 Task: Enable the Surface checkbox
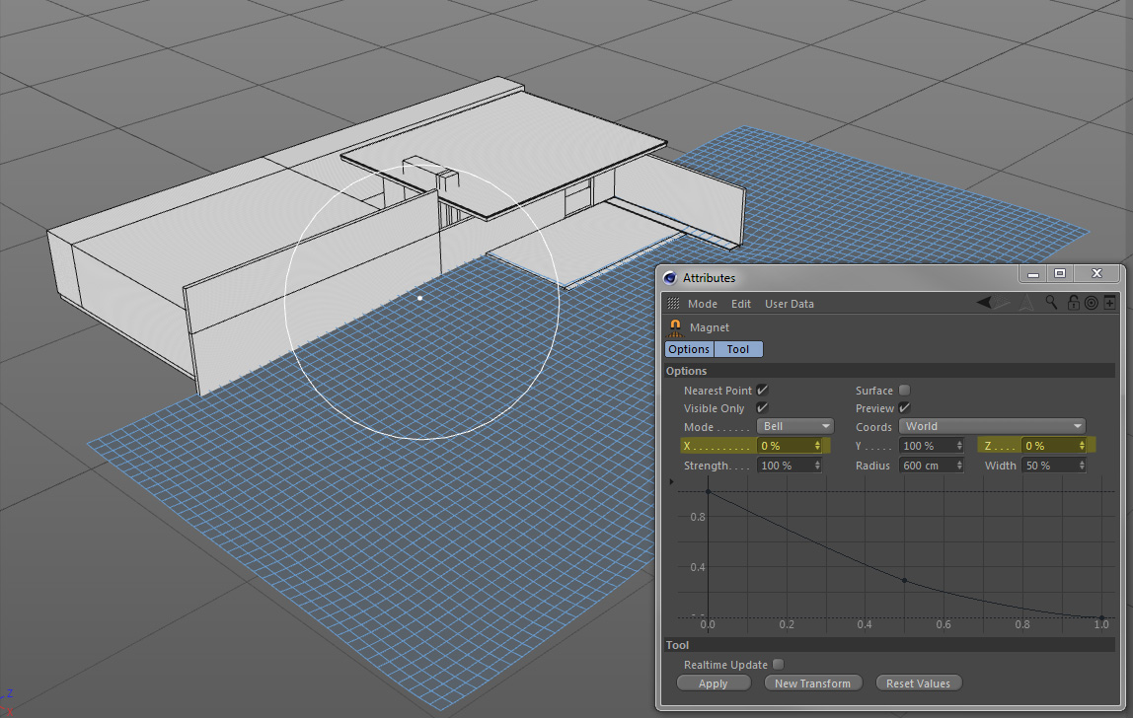pos(905,391)
